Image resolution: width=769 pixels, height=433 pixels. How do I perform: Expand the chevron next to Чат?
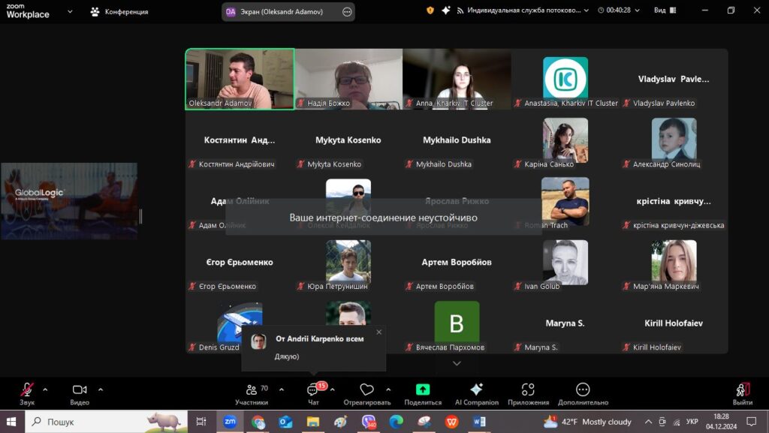tap(333, 390)
